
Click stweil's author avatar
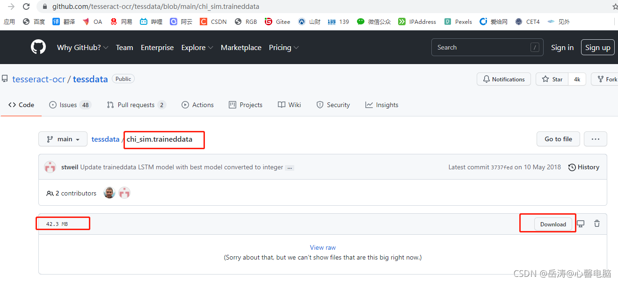50,167
